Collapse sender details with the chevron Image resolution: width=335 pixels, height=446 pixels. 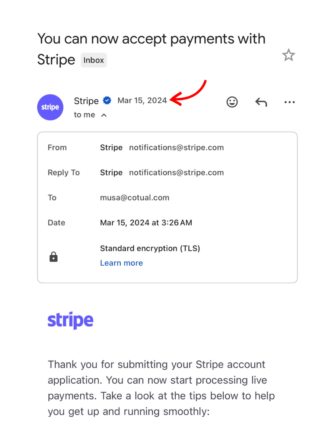tap(104, 115)
